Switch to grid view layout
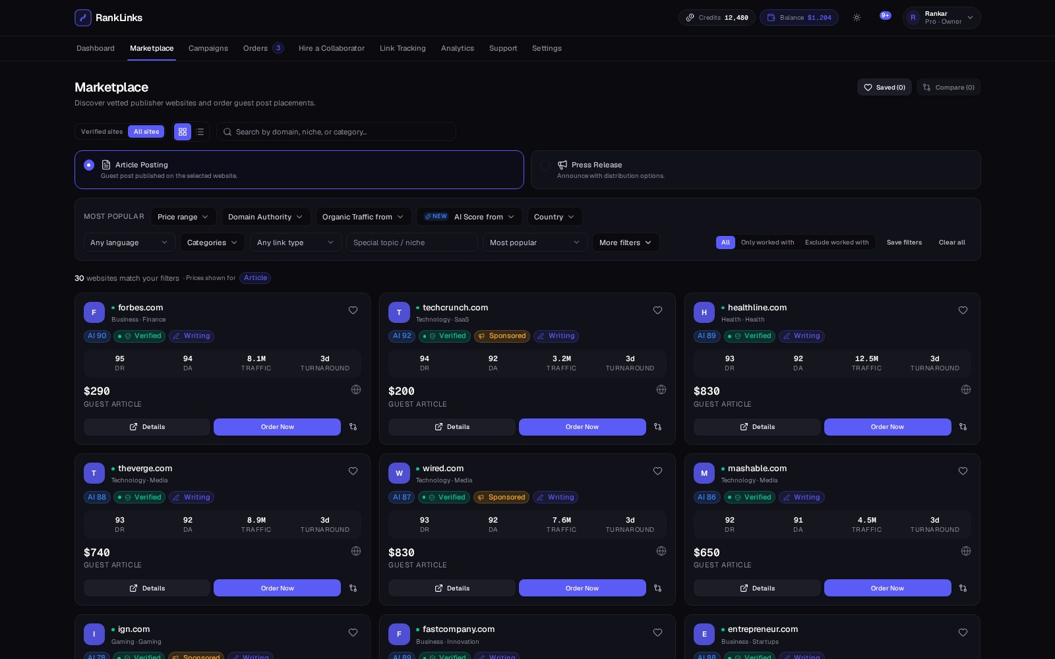The width and height of the screenshot is (1055, 659). point(183,132)
